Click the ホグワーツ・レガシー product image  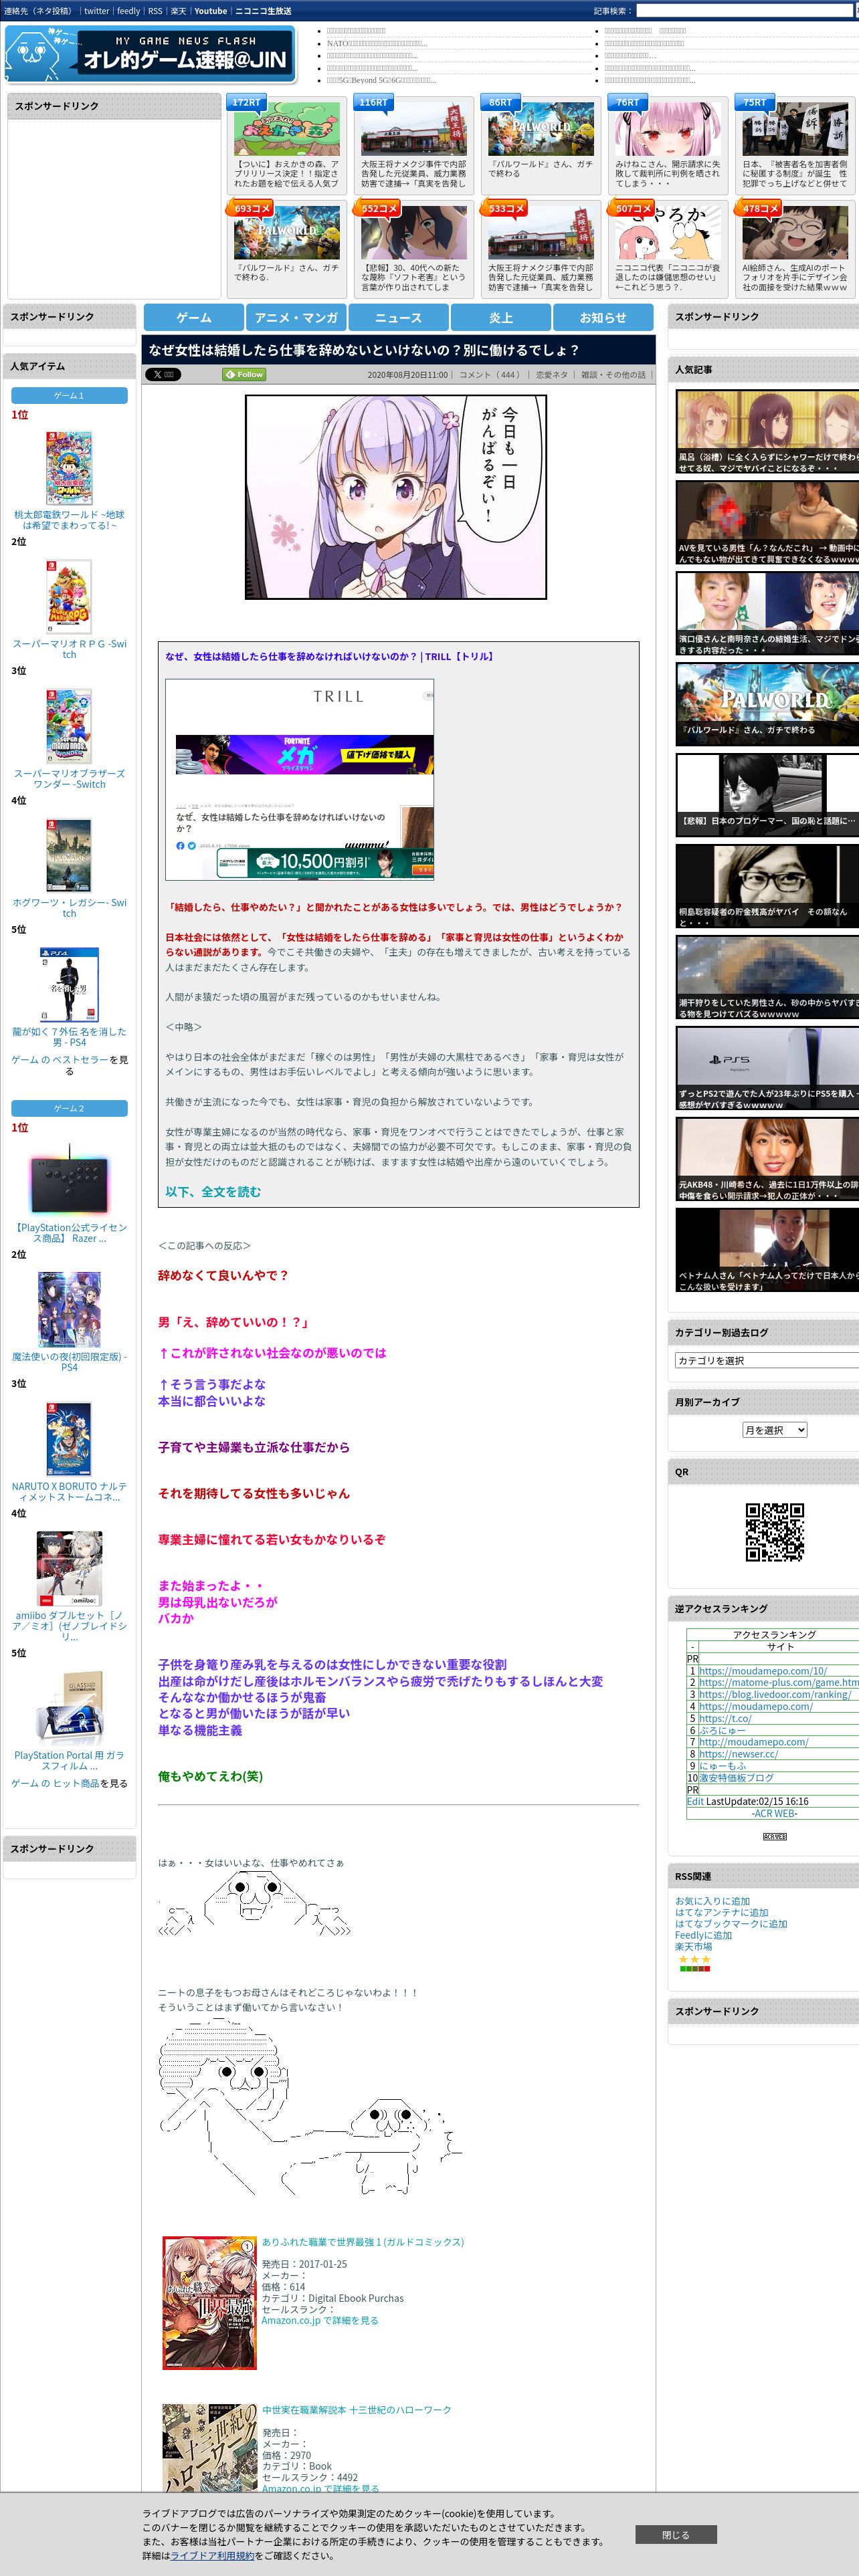69,855
